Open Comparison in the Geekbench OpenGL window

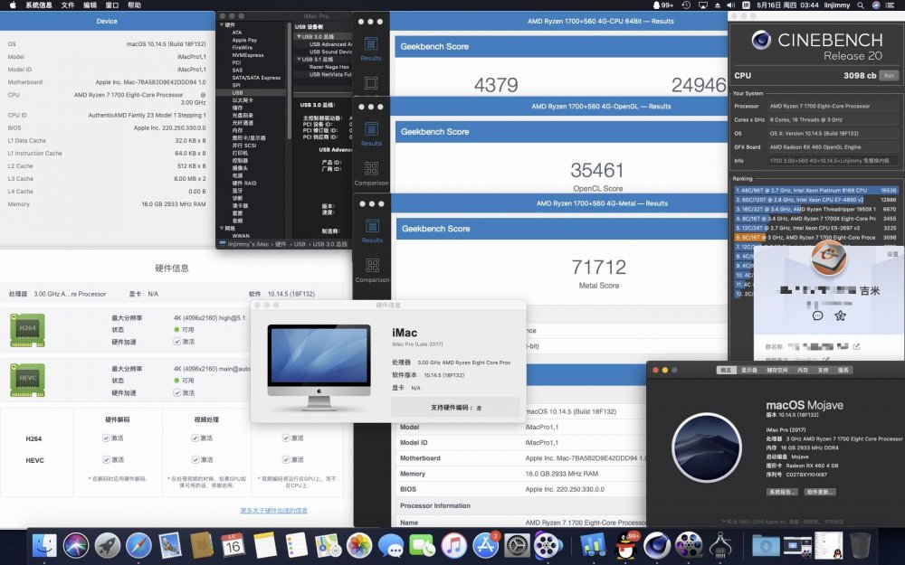point(371,174)
